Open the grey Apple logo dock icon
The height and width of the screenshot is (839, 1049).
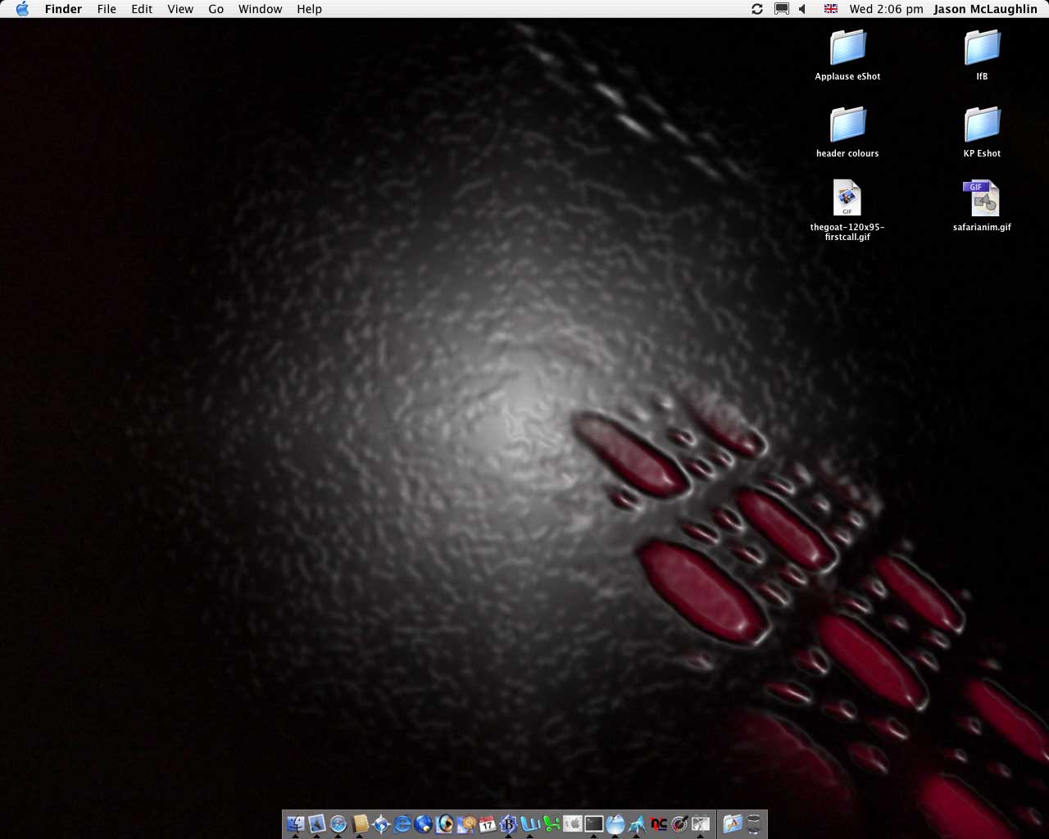click(x=572, y=823)
